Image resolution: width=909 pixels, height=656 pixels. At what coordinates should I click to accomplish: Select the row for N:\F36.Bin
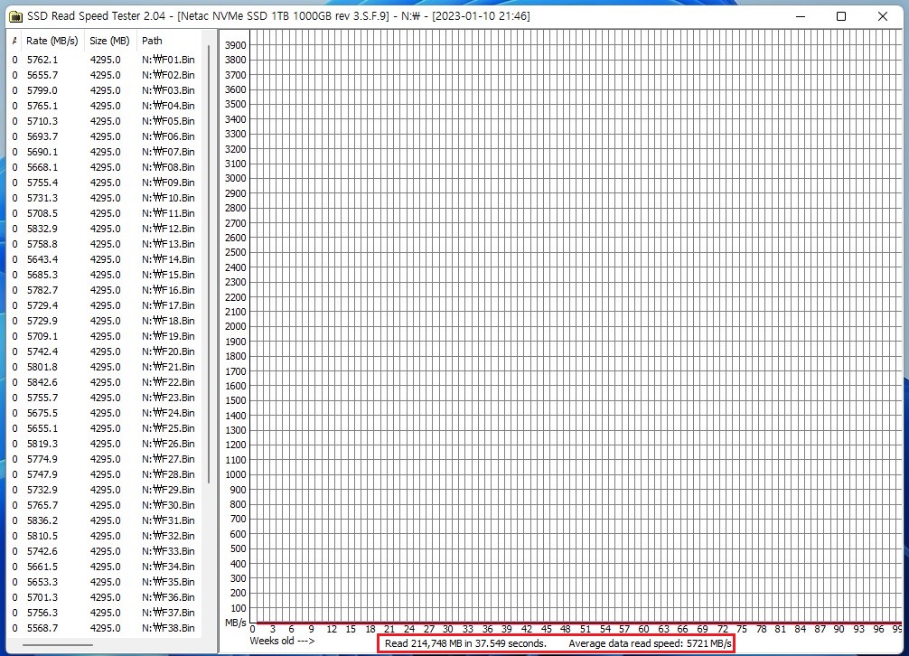pyautogui.click(x=104, y=597)
